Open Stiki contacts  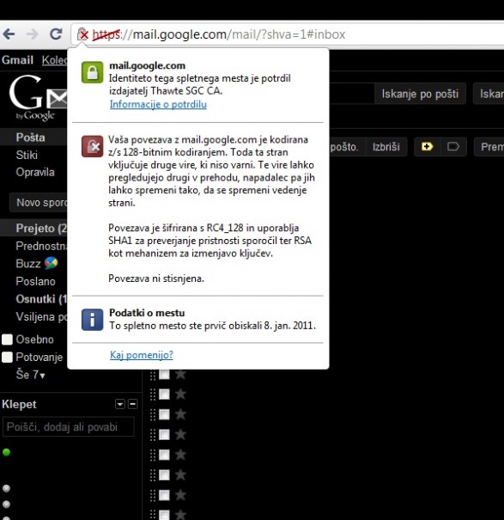pyautogui.click(x=27, y=155)
